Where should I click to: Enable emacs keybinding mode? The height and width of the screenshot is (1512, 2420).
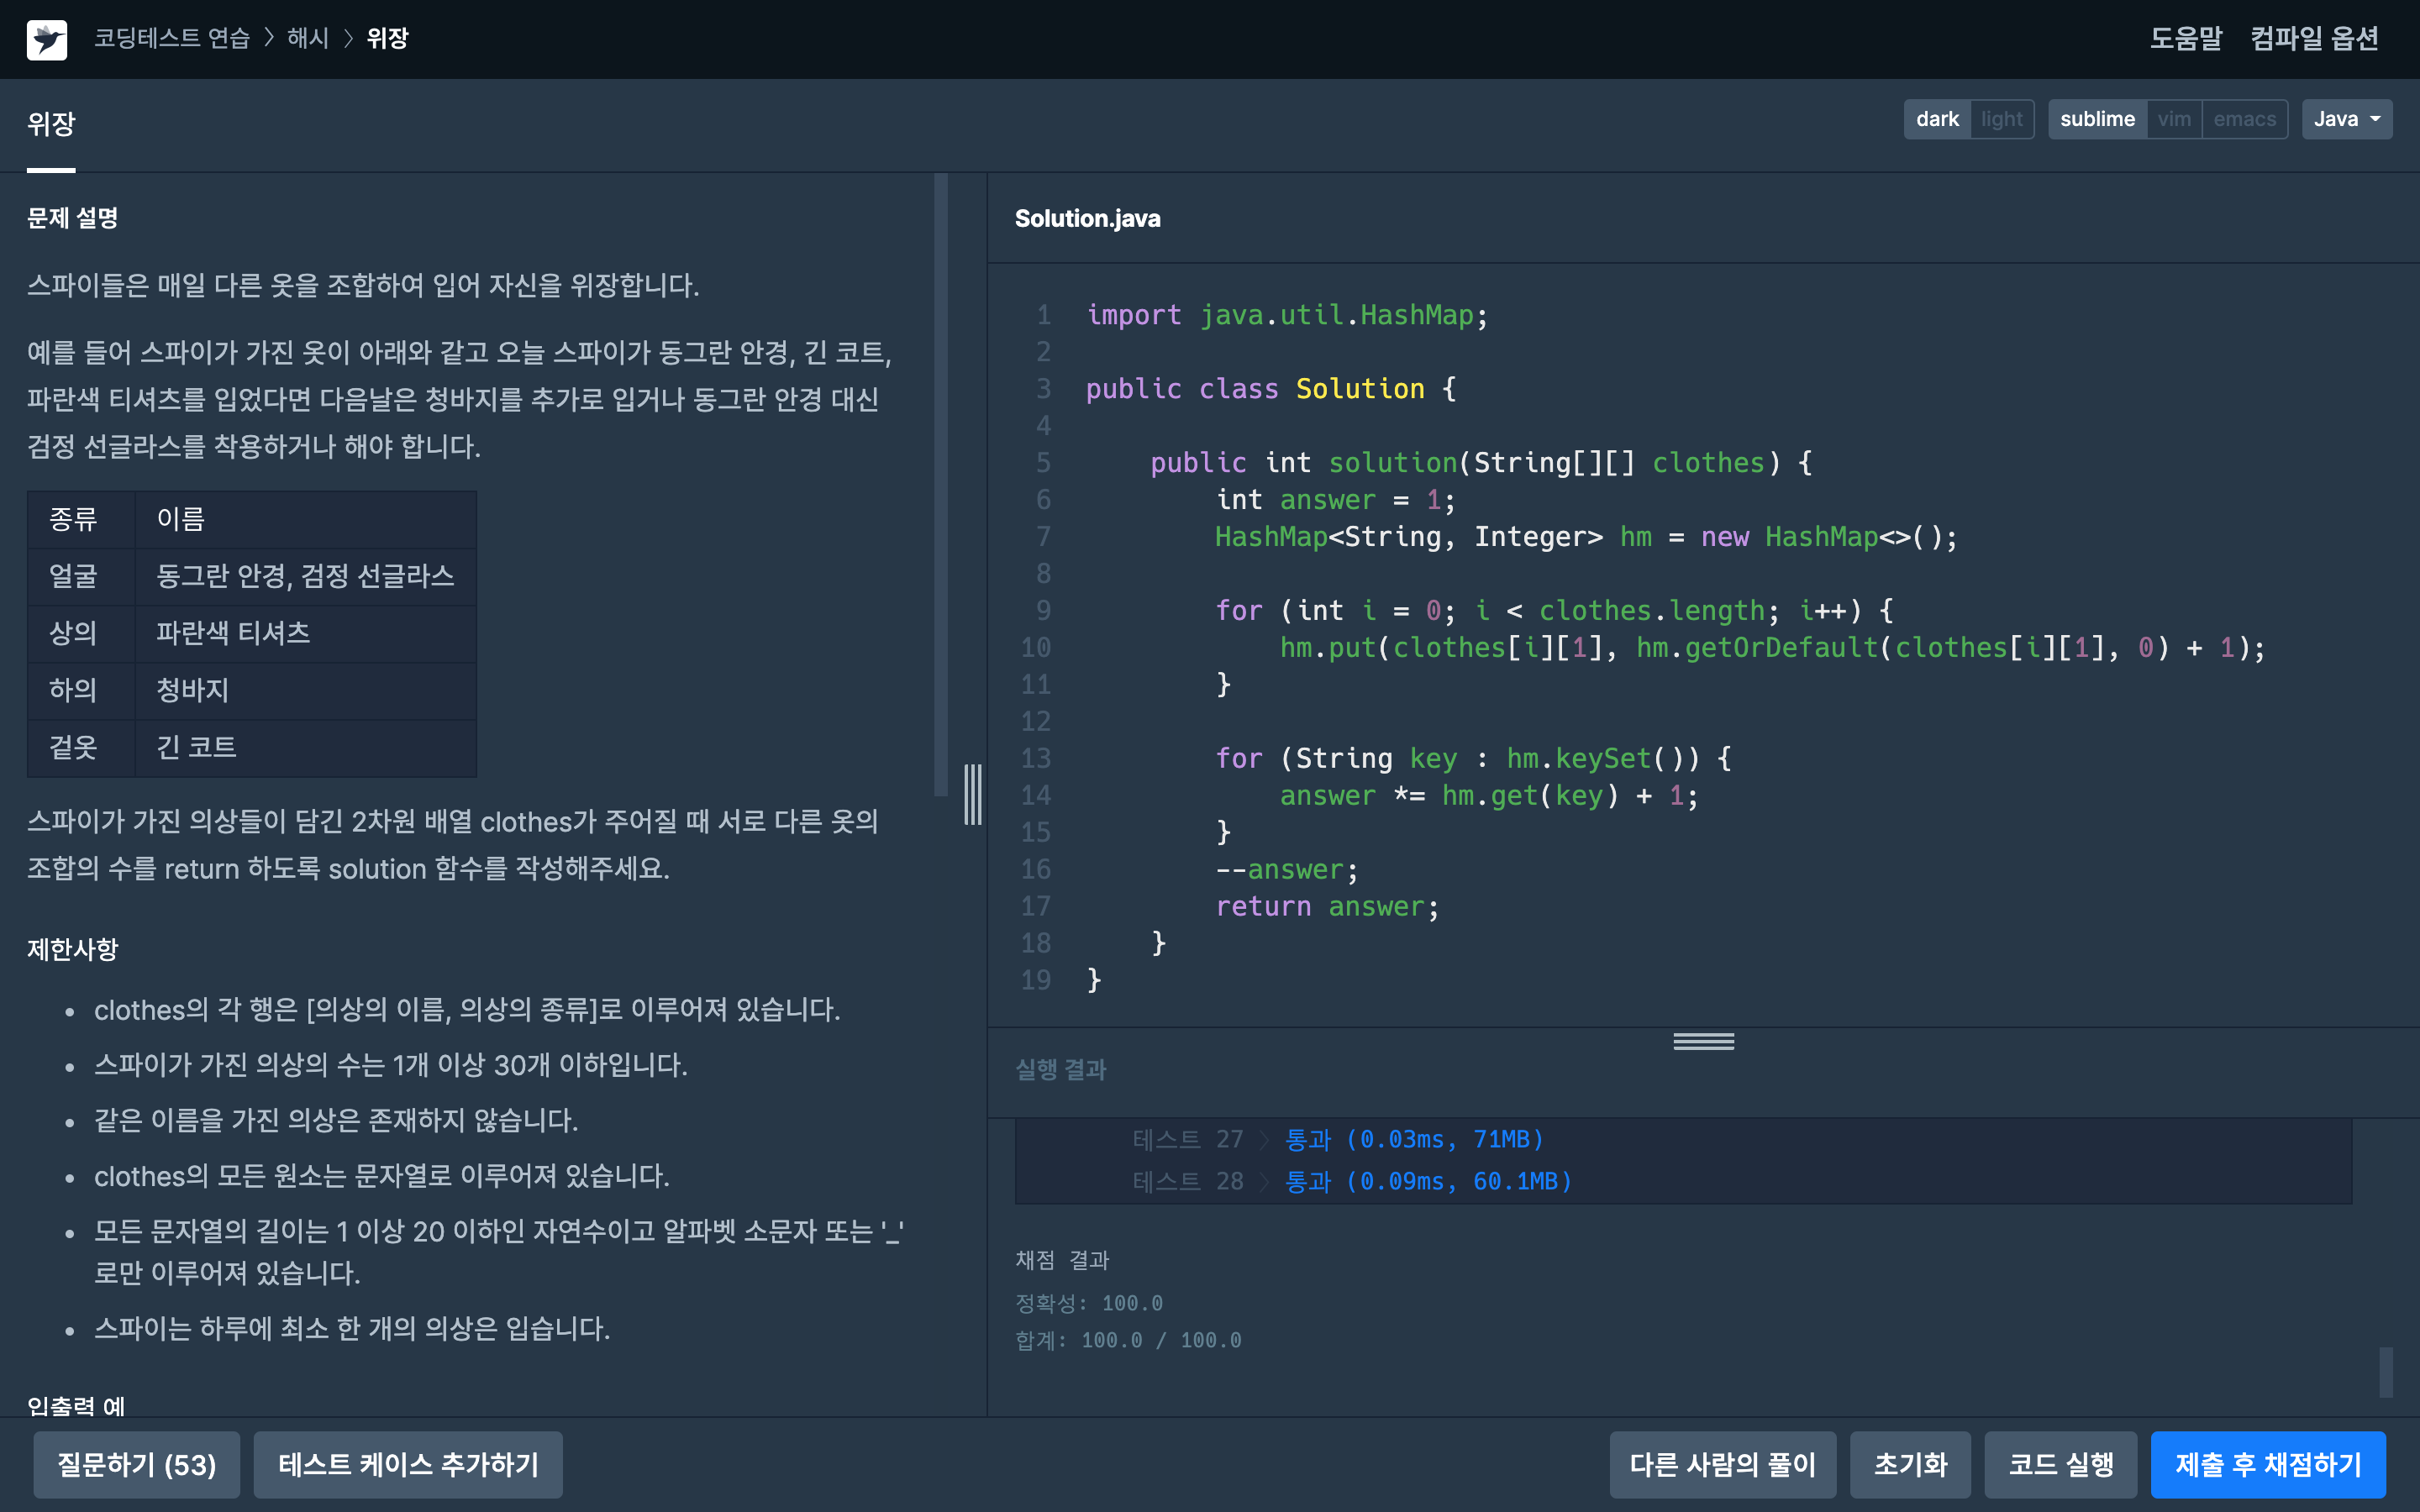click(2244, 119)
